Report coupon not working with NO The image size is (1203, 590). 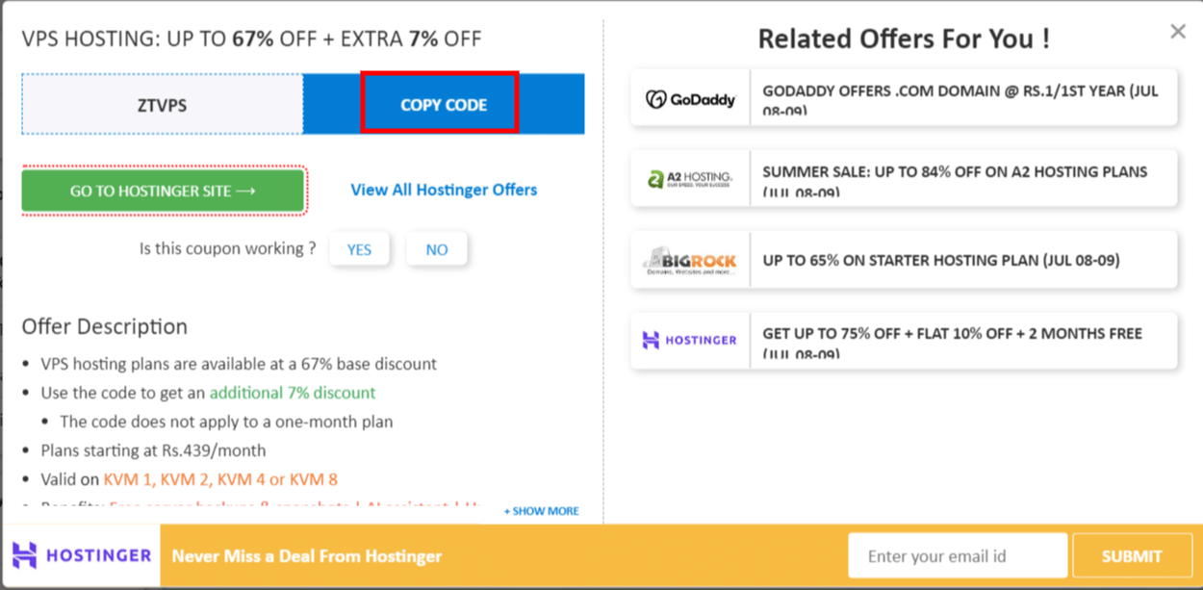click(x=437, y=248)
